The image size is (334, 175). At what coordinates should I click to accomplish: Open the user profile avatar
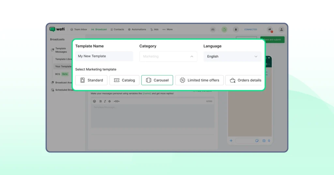point(281,30)
